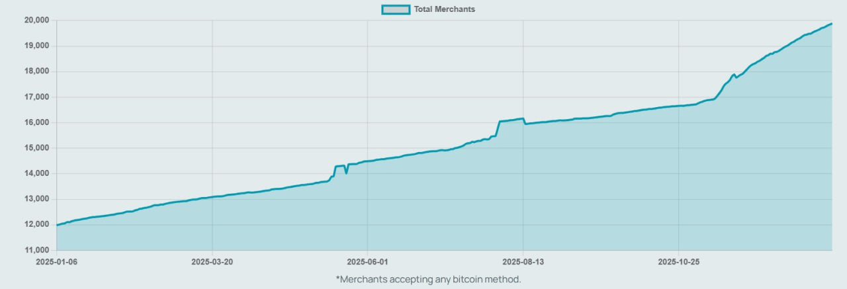Click the 20,000 y-axis label

click(37, 21)
